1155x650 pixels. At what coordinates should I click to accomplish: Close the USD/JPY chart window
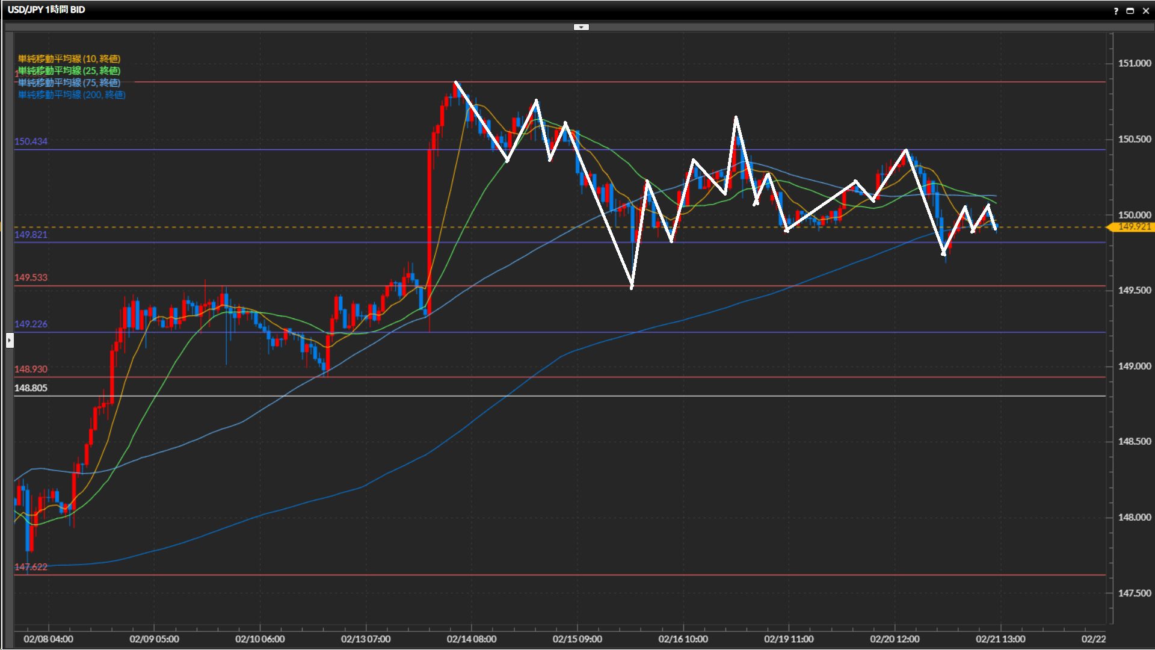tap(1145, 11)
